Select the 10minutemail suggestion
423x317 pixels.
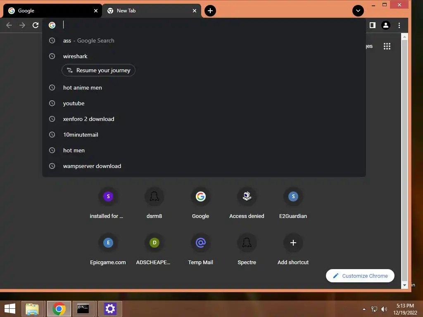point(204,135)
